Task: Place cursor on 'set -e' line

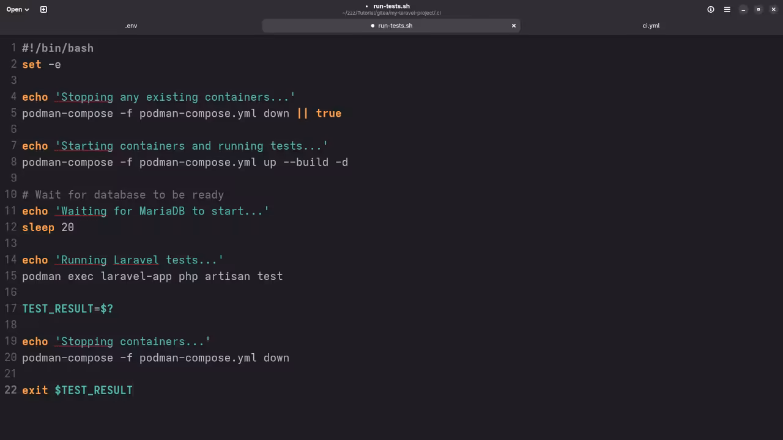Action: [x=42, y=64]
